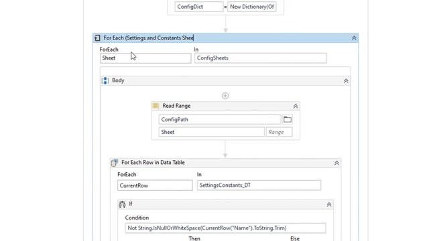Add activity using plus icon in Body
Viewport: 429px width, 241px height.
225,96
